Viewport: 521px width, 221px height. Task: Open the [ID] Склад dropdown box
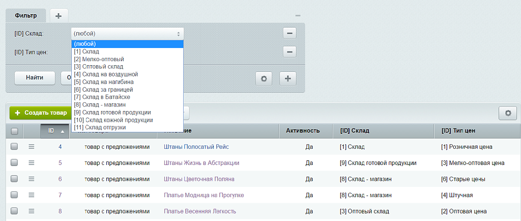coord(127,34)
